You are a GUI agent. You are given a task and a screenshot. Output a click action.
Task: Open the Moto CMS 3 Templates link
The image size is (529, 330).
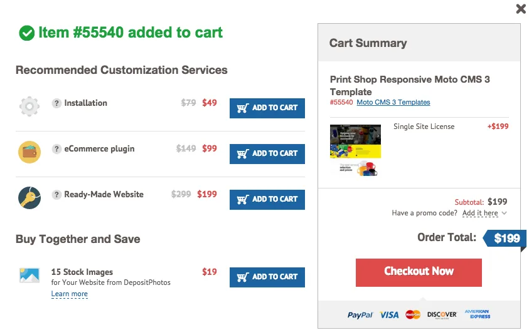coord(393,102)
